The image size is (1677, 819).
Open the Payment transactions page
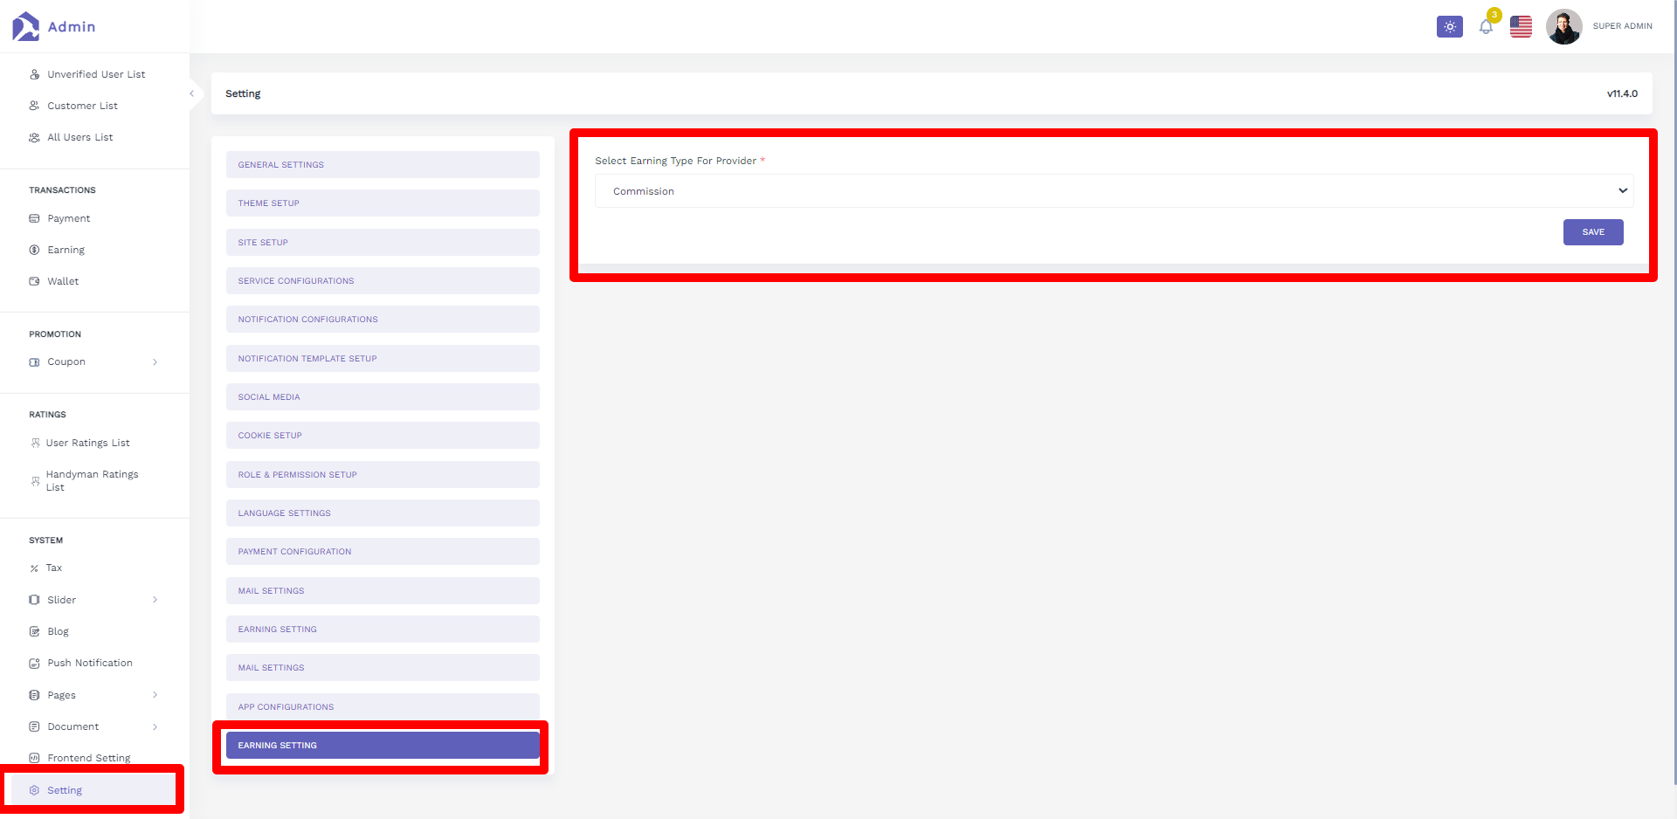click(68, 218)
